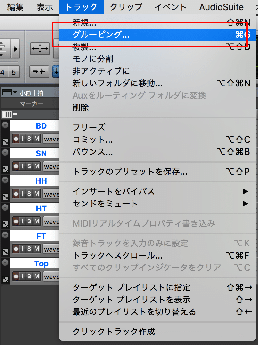Select 新しいフォルダに移動... entry
The image size is (258, 345).
158,83
